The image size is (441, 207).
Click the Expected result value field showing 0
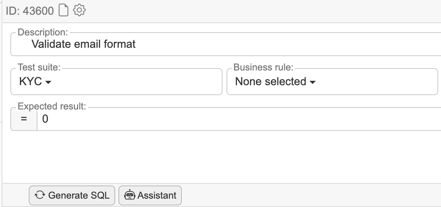click(x=239, y=119)
